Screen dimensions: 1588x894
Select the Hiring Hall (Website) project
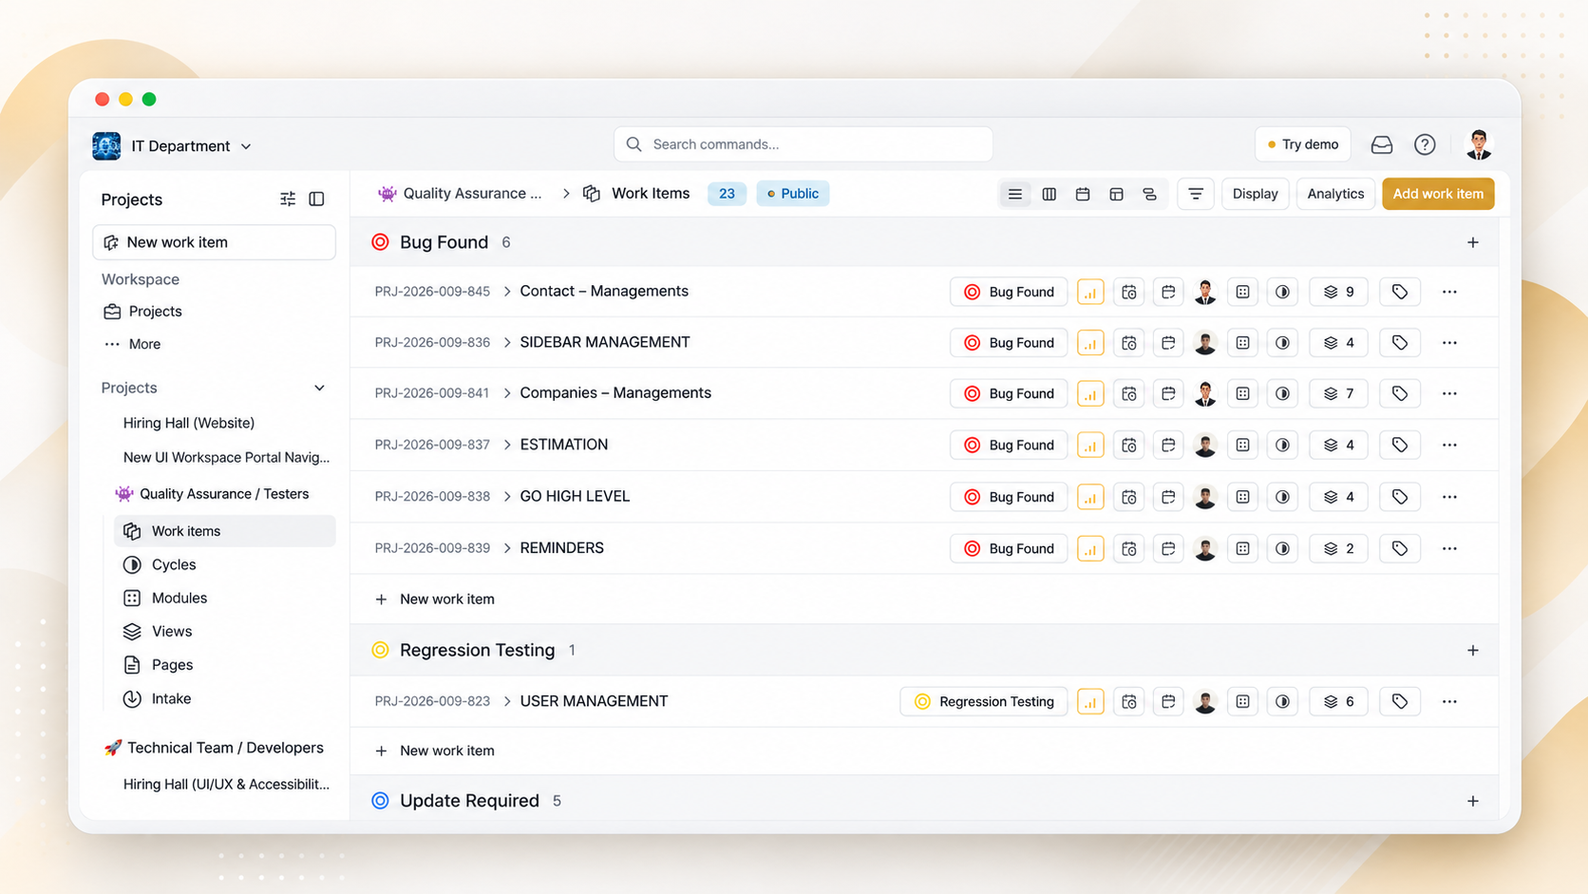pos(189,423)
